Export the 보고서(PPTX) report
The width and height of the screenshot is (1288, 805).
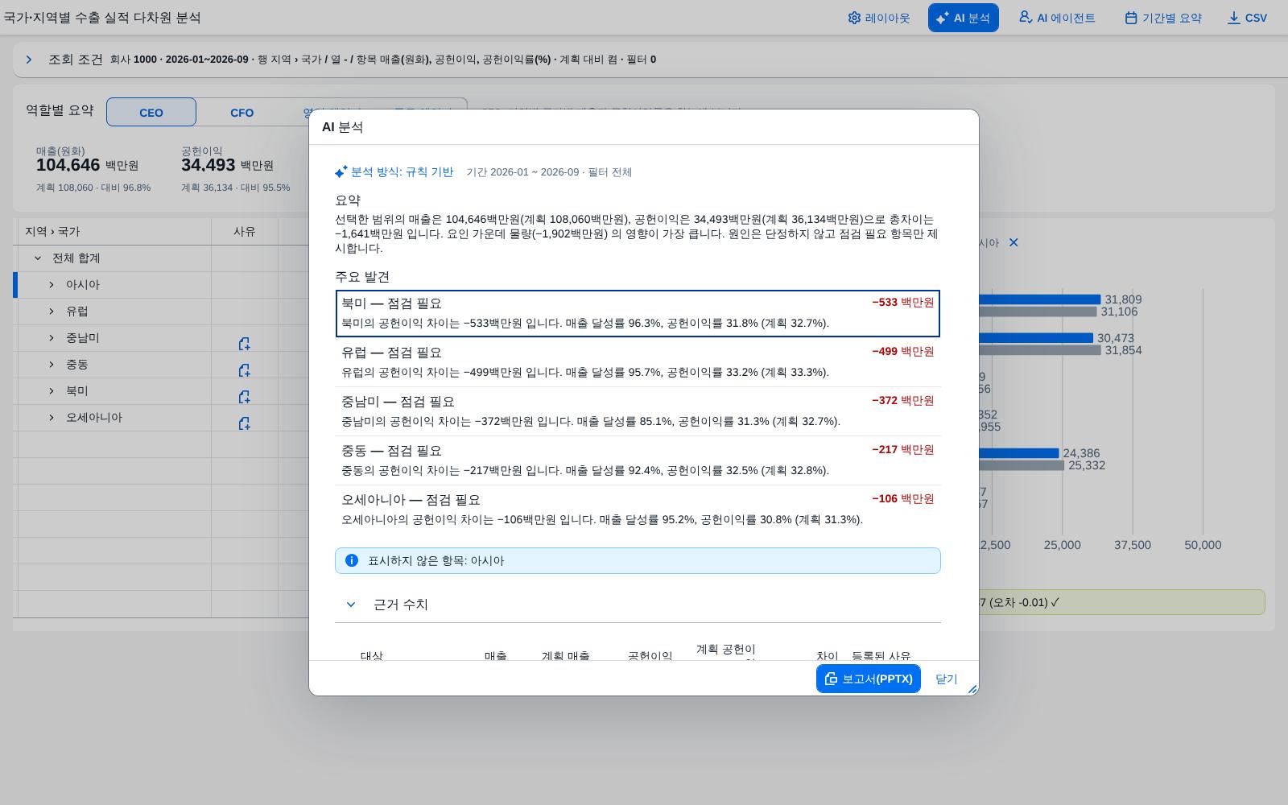[868, 679]
